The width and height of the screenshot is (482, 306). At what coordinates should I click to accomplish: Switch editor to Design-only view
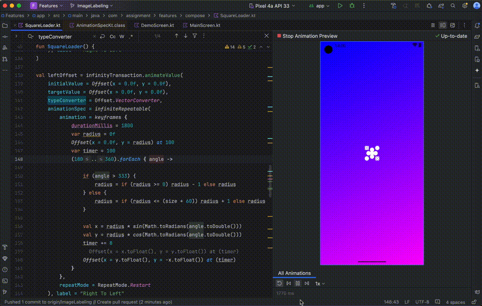(x=453, y=25)
